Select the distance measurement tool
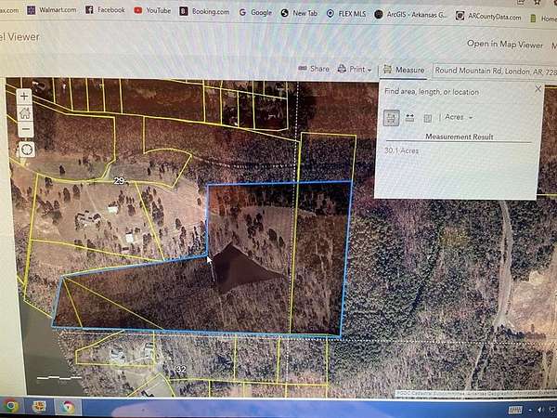Image resolution: width=557 pixels, height=418 pixels. point(409,117)
